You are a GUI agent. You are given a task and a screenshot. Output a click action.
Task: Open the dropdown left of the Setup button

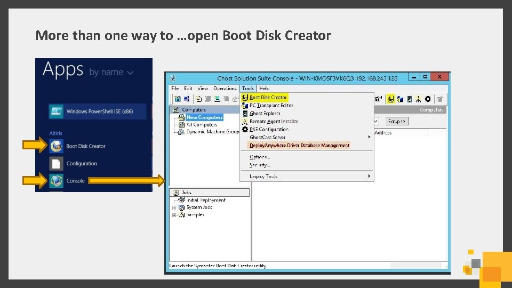tap(376, 121)
